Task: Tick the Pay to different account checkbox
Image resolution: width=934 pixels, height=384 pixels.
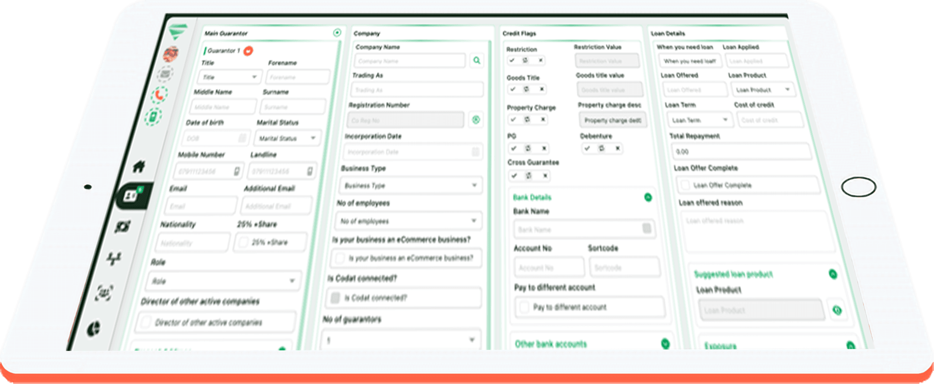Action: point(524,307)
